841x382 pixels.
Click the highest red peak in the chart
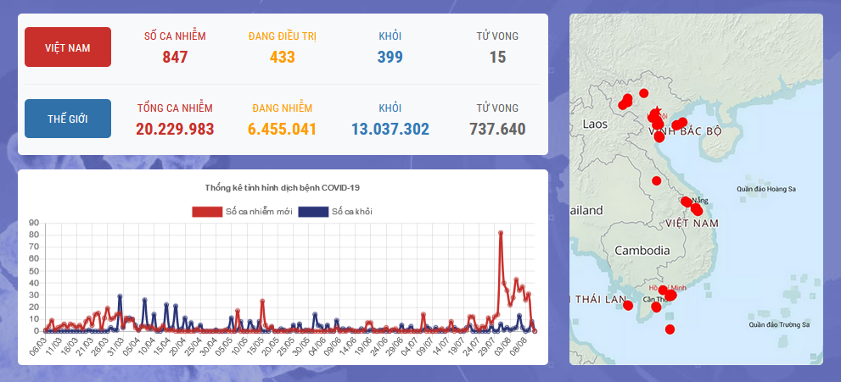tap(501, 233)
